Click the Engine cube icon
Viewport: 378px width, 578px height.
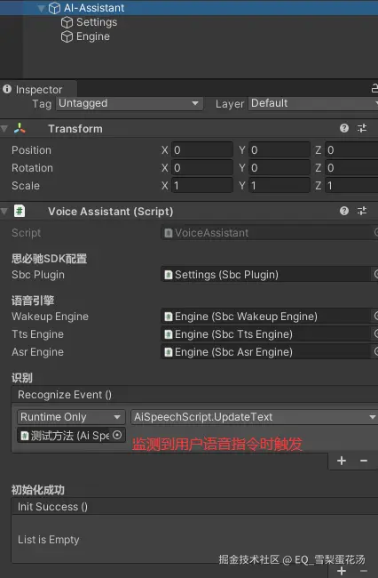pyautogui.click(x=67, y=36)
